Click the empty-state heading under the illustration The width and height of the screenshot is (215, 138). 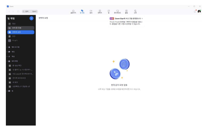[x=119, y=85]
